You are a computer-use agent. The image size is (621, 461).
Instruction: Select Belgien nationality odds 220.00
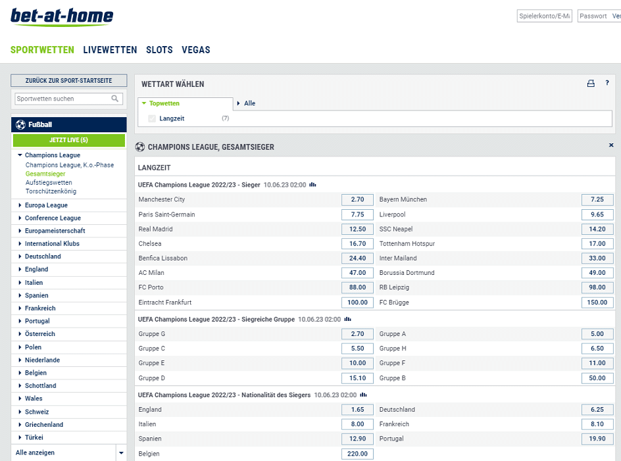click(357, 454)
